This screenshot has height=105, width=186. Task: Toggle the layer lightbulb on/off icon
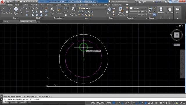(79, 8)
